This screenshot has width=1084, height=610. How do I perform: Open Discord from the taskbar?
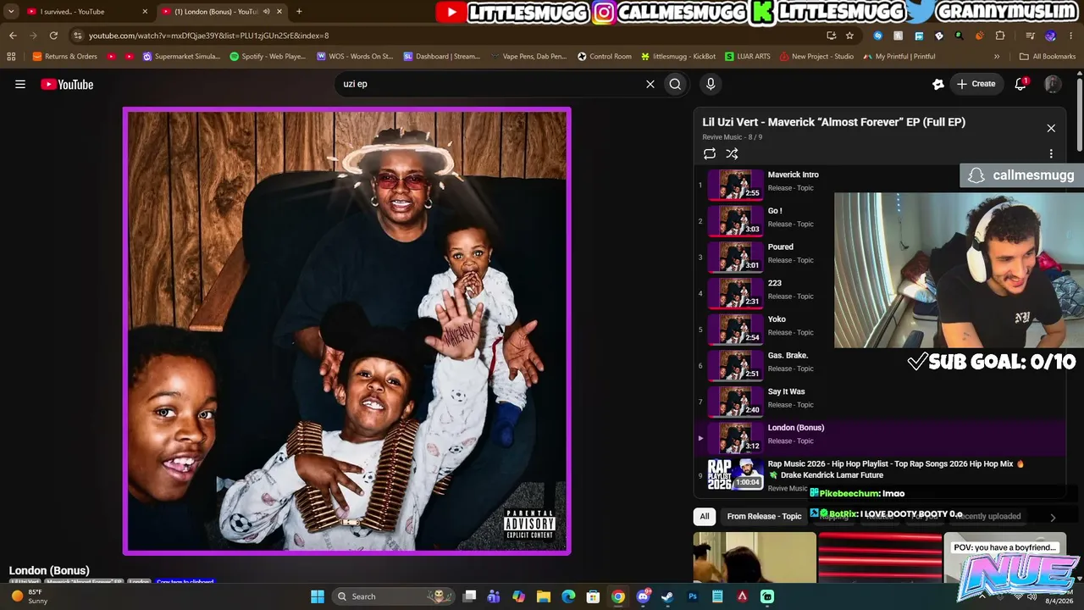coord(643,596)
